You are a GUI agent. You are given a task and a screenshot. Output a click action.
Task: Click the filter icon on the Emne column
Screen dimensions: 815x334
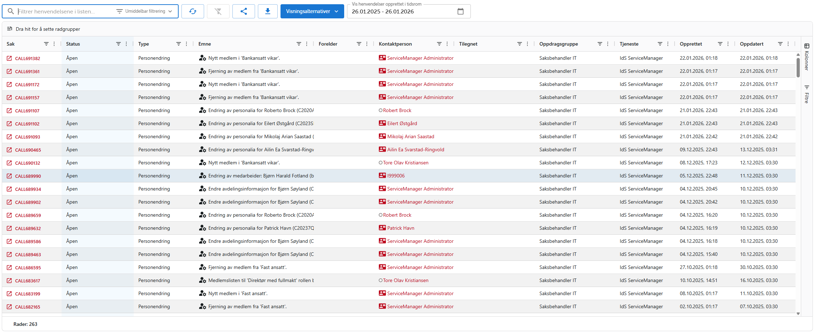pyautogui.click(x=299, y=43)
